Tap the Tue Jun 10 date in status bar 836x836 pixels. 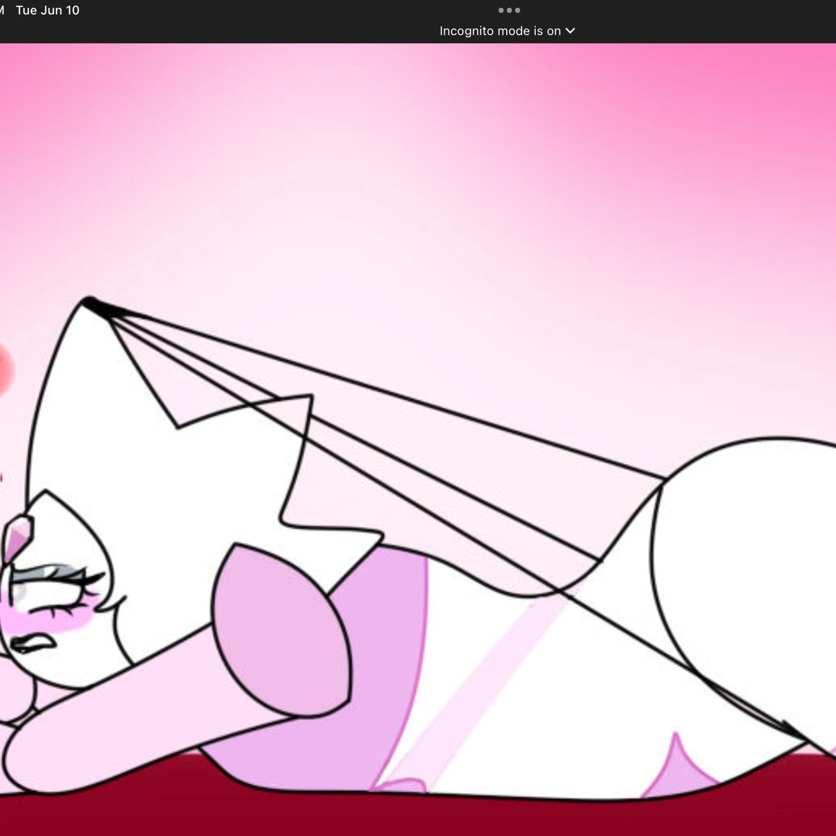[47, 10]
